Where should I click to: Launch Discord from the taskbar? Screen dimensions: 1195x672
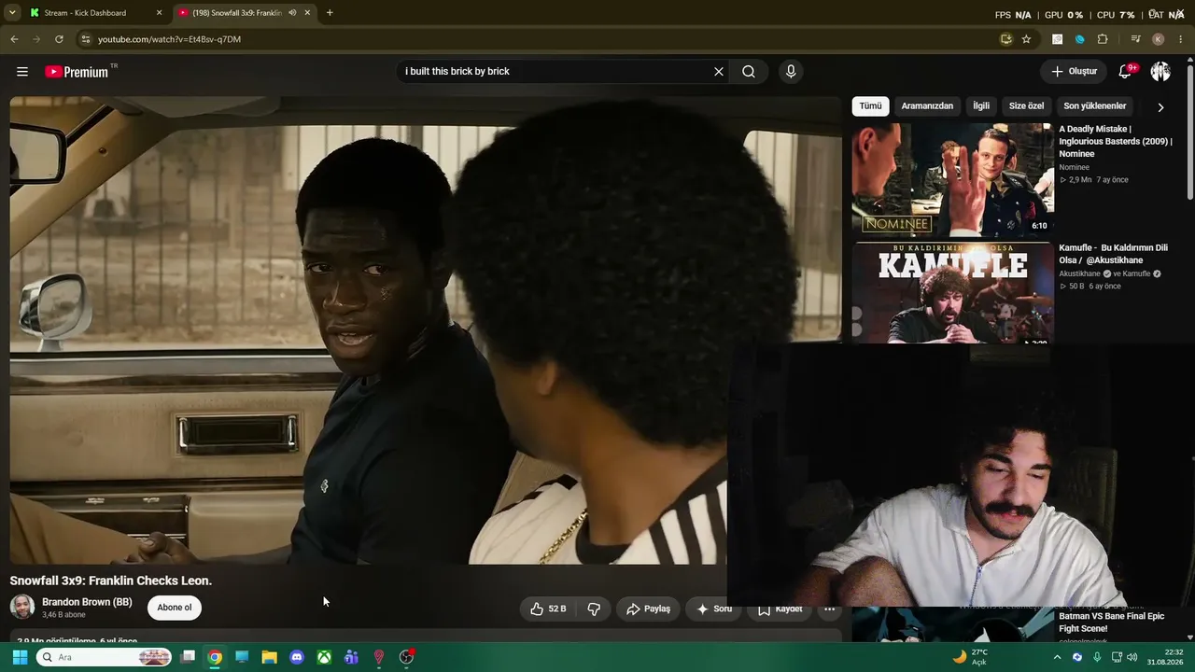(x=297, y=657)
